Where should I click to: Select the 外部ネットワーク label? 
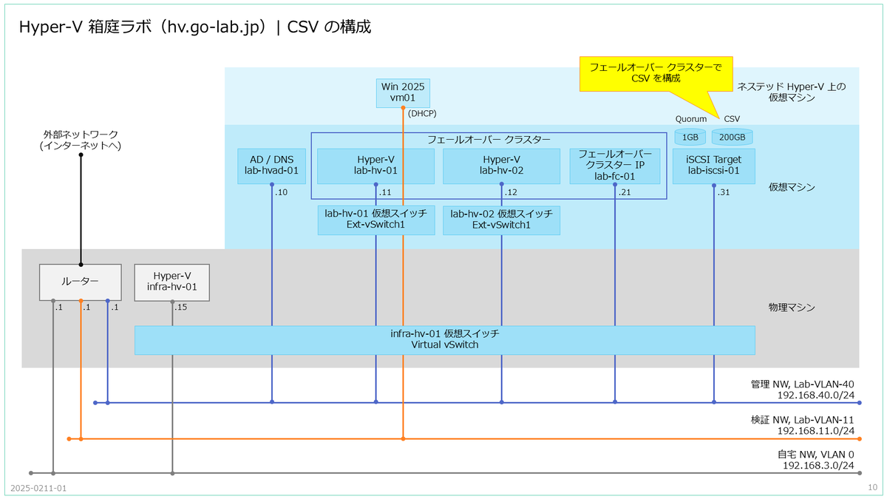coord(80,140)
